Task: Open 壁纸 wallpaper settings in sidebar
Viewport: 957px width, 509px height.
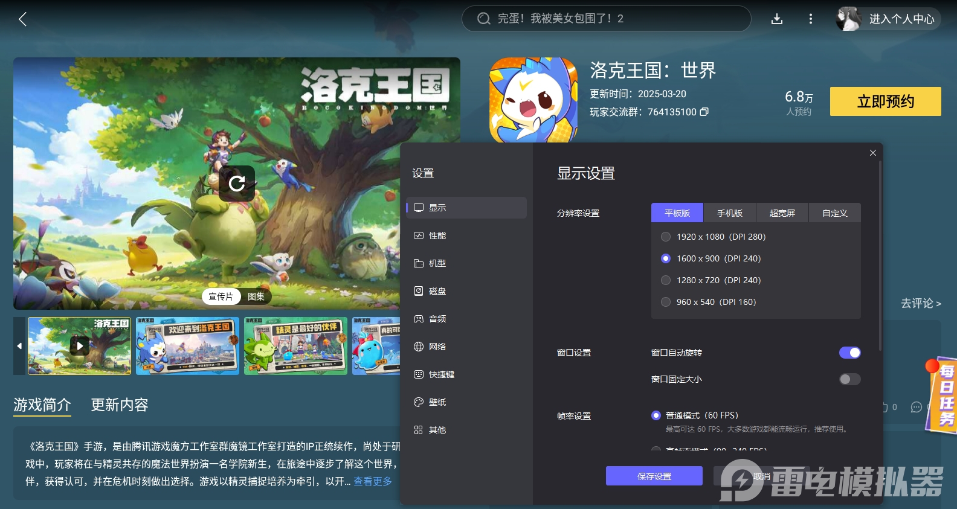Action: 466,402
